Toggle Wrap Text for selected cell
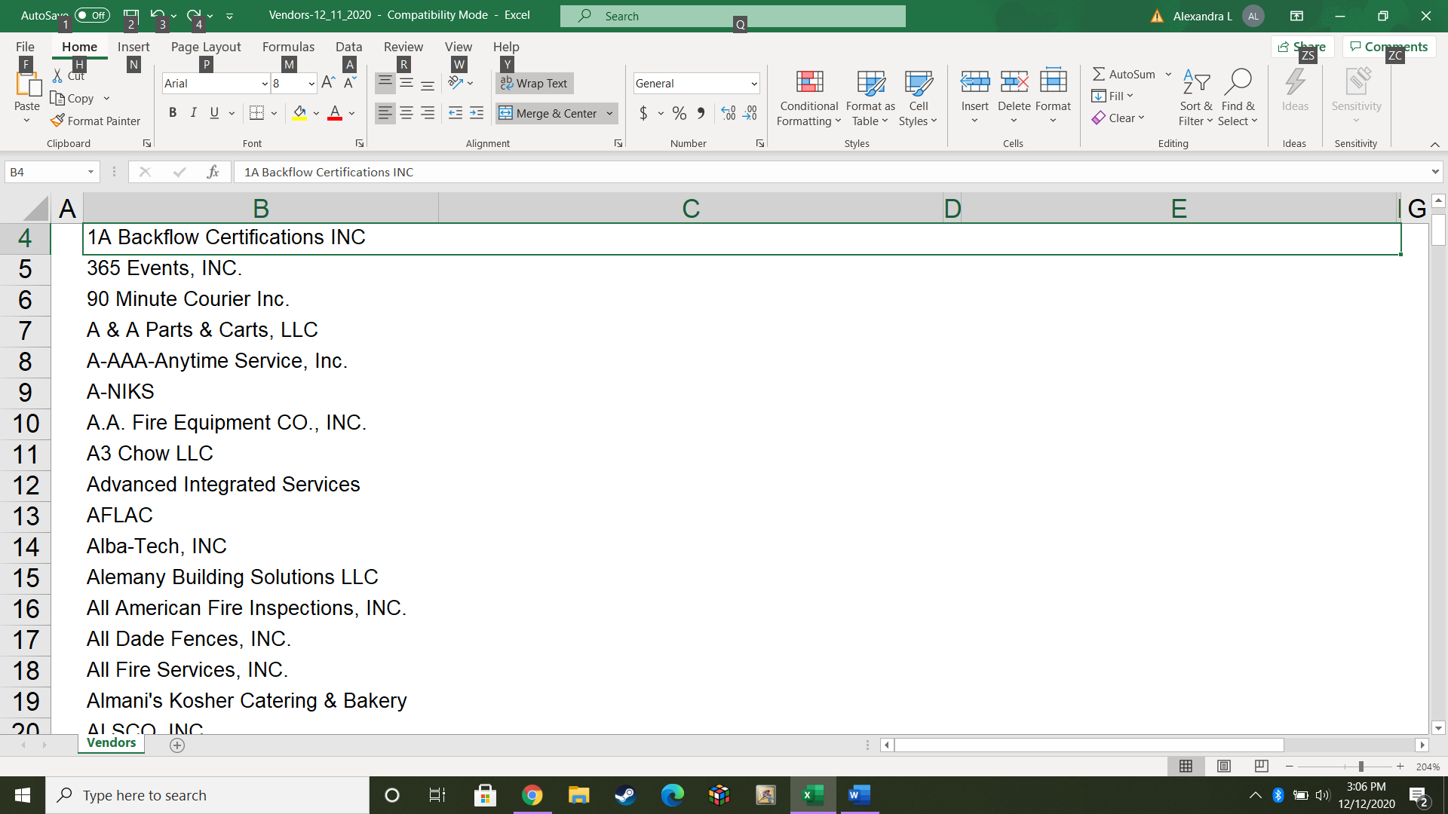Viewport: 1448px width, 814px height. [534, 83]
